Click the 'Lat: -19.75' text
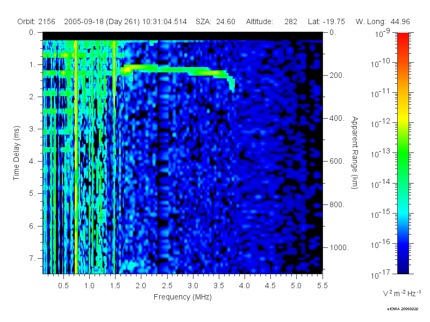Image resolution: width=430 pixels, height=322 pixels. pos(326,21)
